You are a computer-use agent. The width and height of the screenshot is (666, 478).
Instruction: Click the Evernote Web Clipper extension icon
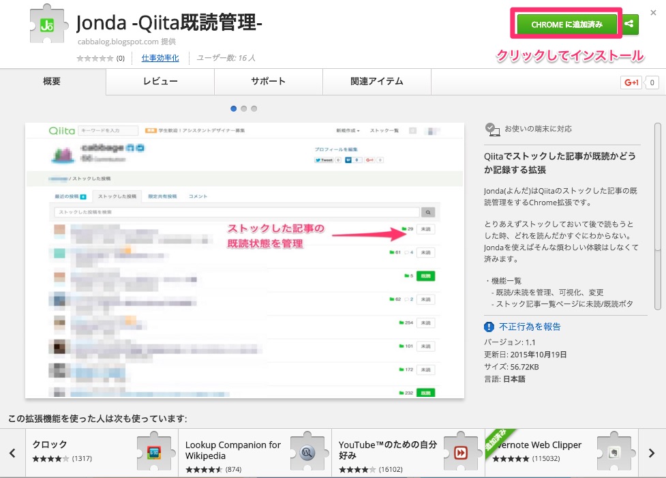tap(614, 452)
